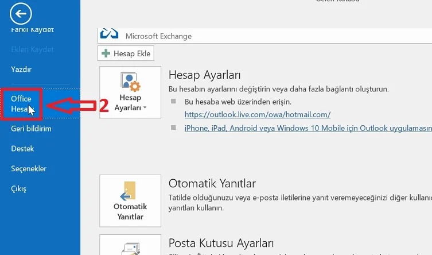Click the Hesap Ayarları person-gear icon
This screenshot has height=255, width=432.
tap(130, 82)
